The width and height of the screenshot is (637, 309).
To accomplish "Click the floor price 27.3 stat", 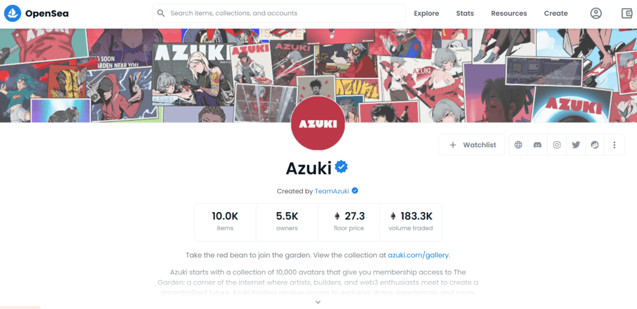I will tap(348, 222).
